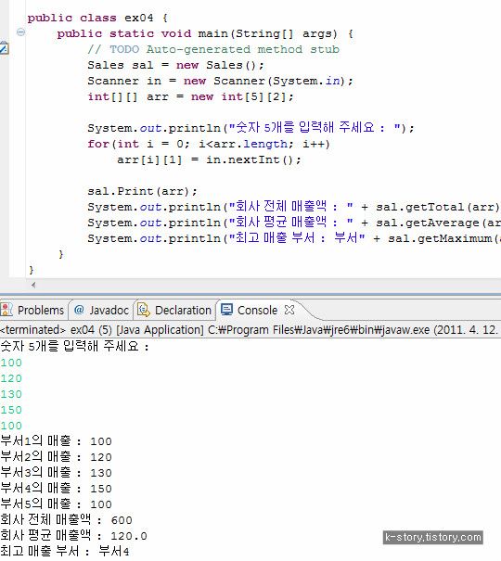Screen dimensions: 501x561
Task: Collapse the main method fold marker
Action: 20,32
